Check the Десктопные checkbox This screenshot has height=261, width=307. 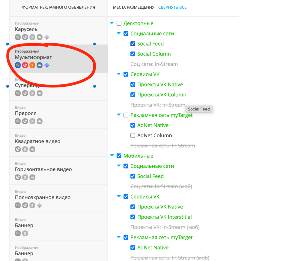pyautogui.click(x=119, y=23)
